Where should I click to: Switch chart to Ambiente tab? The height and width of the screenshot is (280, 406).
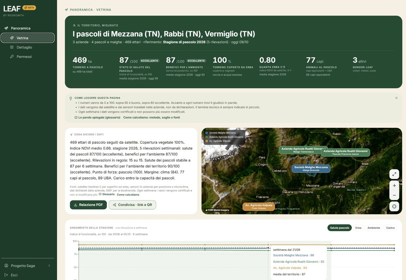click(374, 228)
